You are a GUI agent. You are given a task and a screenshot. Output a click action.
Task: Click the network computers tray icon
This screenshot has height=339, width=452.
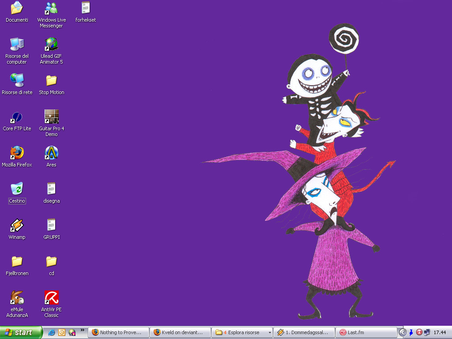427,332
